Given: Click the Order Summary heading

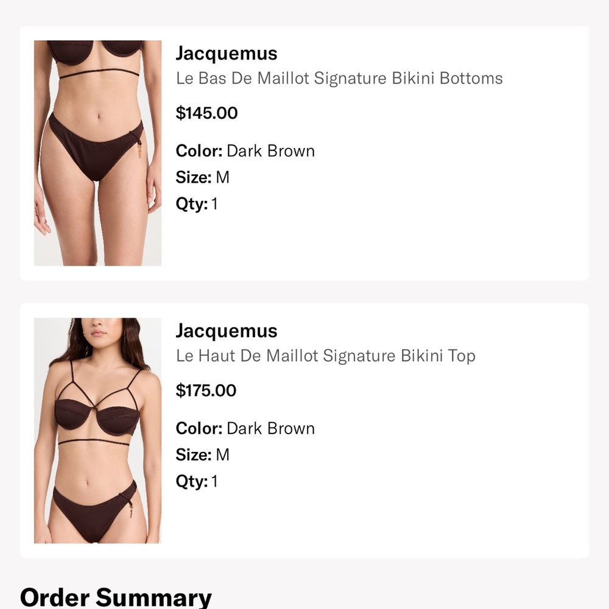Looking at the screenshot, I should pyautogui.click(x=114, y=597).
